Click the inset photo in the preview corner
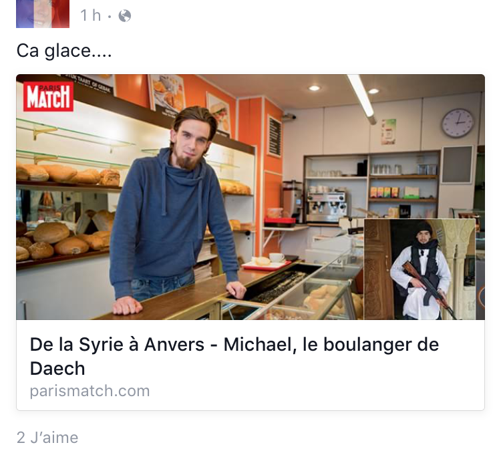Image resolution: width=501 pixels, height=463 pixels. pyautogui.click(x=420, y=269)
